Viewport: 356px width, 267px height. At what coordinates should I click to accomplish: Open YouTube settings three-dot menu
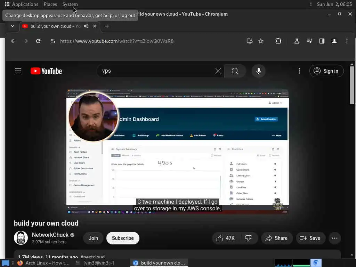coord(300,71)
